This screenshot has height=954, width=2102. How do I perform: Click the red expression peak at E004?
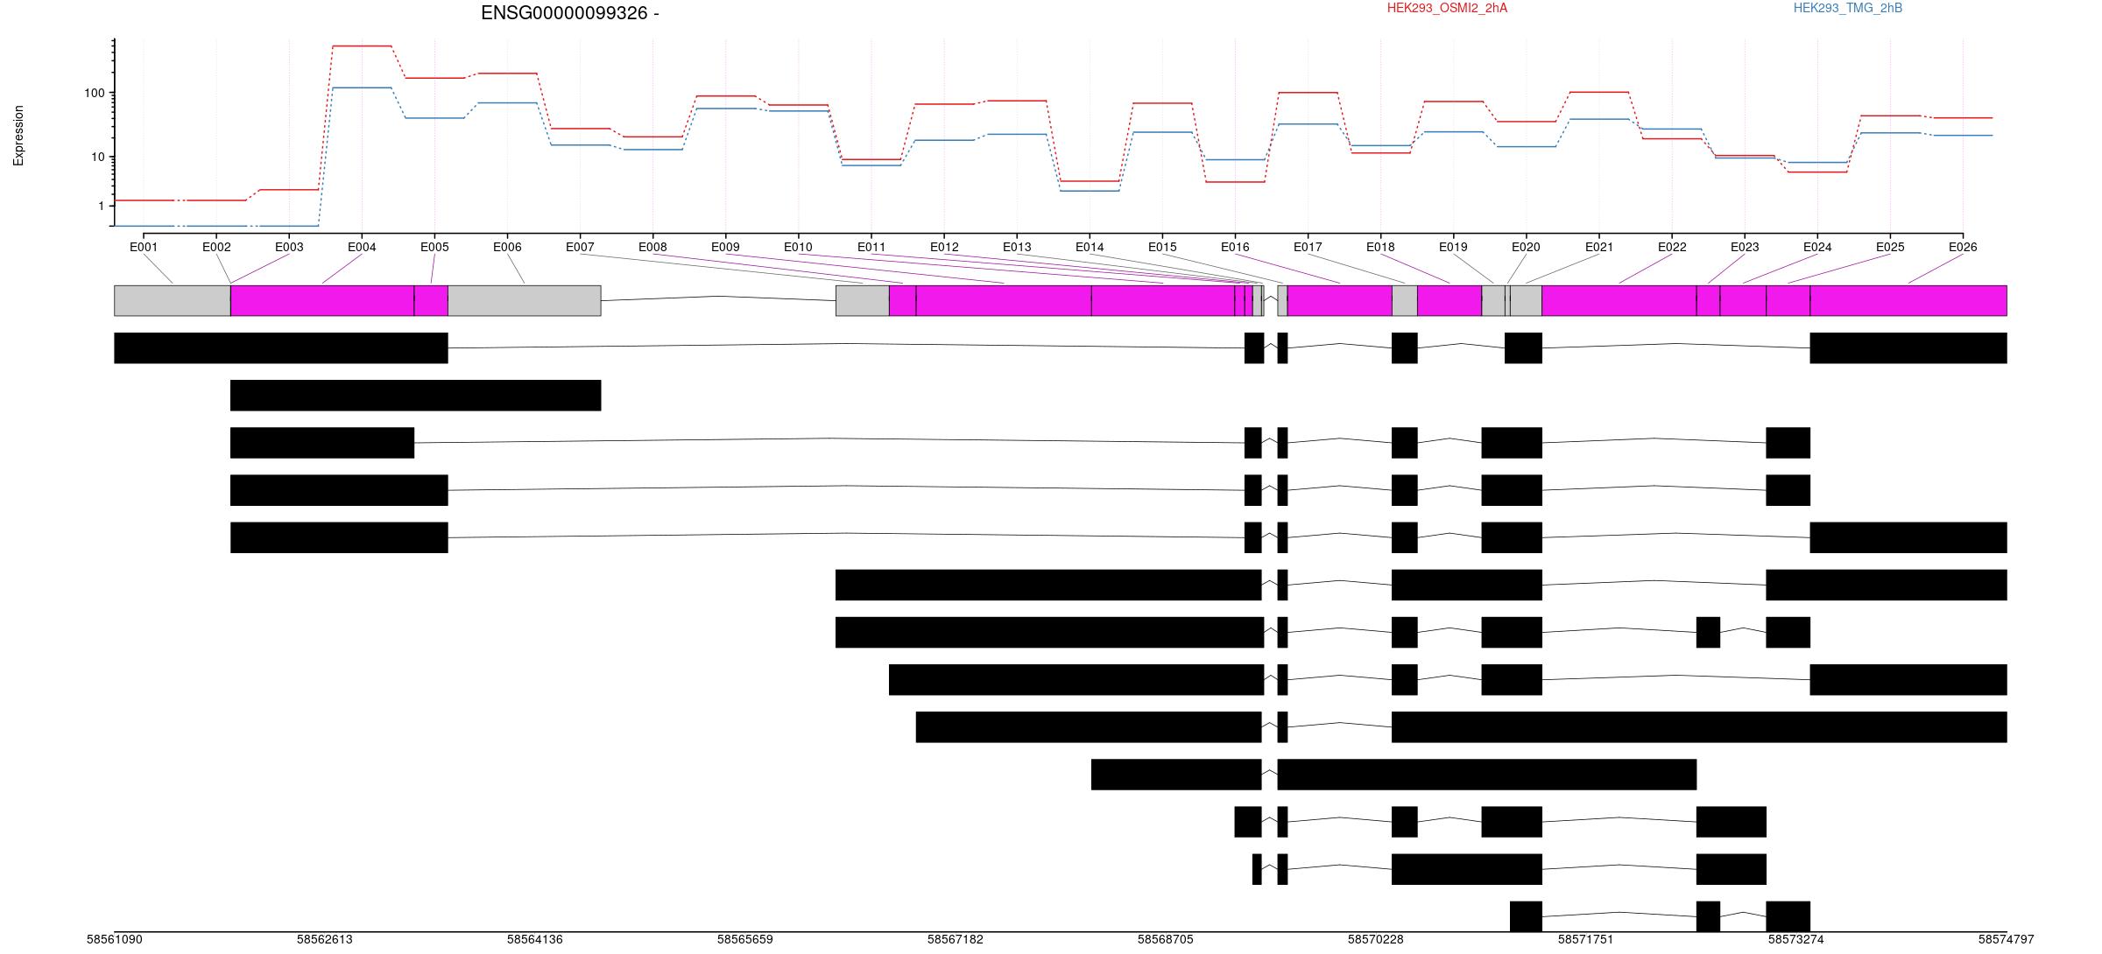point(362,46)
